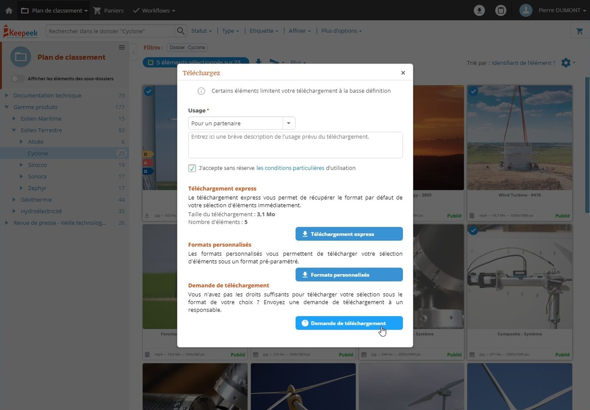The image size is (590, 410).
Task: Open the Etiquette filter dropdown
Action: click(x=264, y=31)
